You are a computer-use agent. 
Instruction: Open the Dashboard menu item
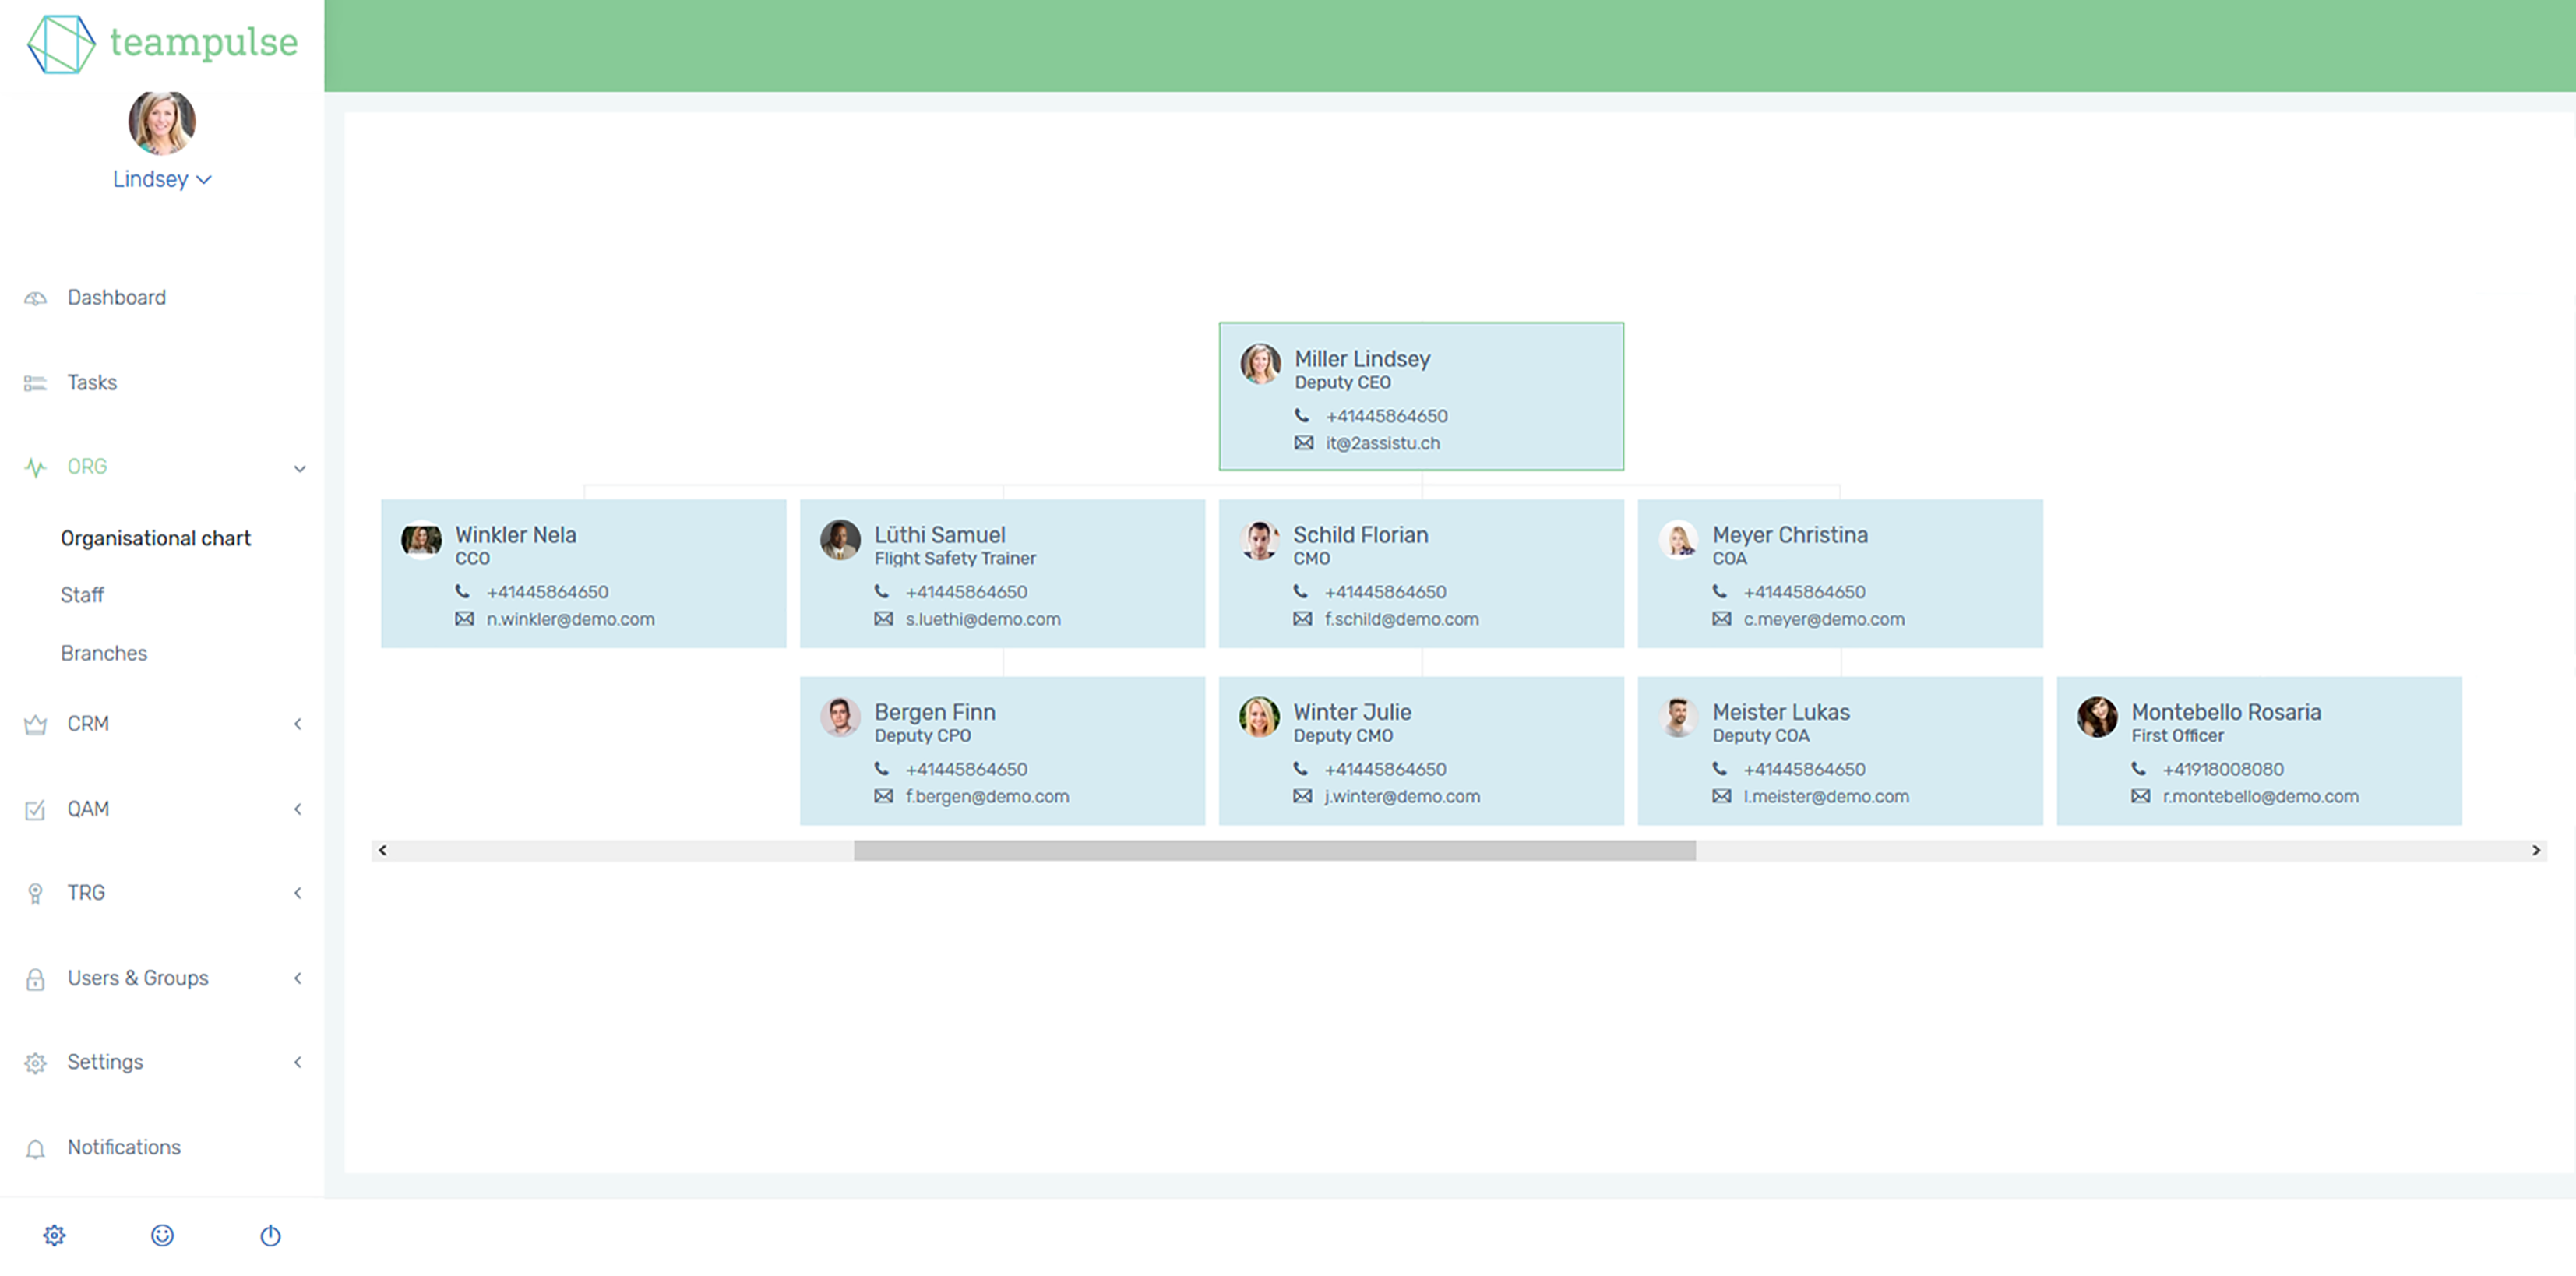coord(116,297)
